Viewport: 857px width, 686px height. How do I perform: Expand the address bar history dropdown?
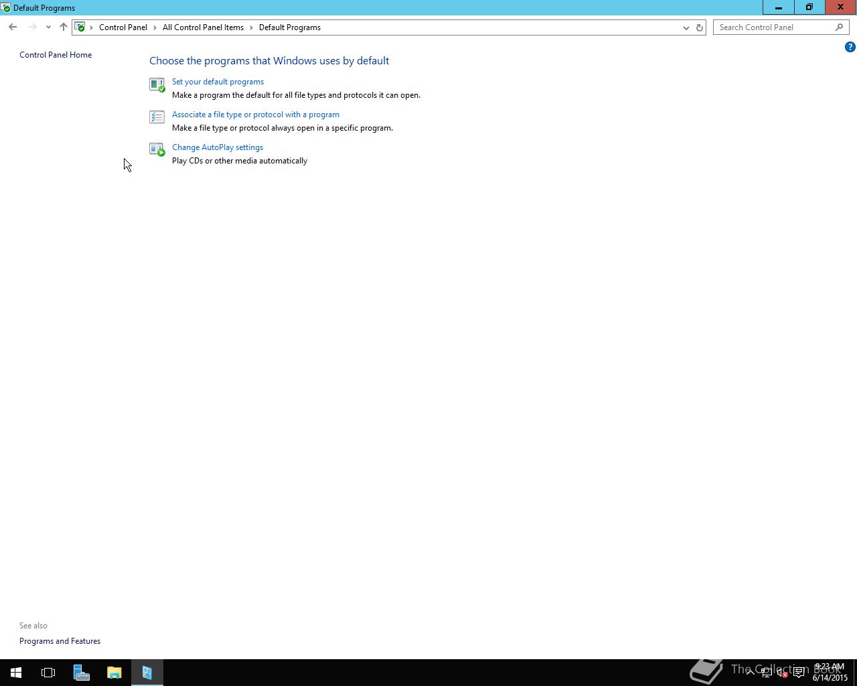click(x=686, y=27)
